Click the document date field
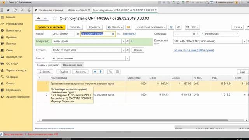The height and width of the screenshot is (140, 249). (95, 34)
